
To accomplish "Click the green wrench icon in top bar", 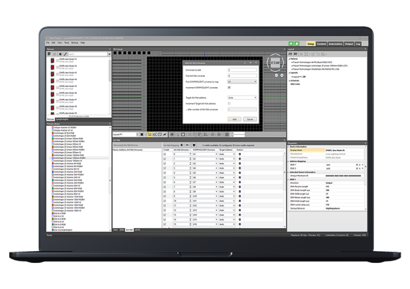I will [x=297, y=43].
